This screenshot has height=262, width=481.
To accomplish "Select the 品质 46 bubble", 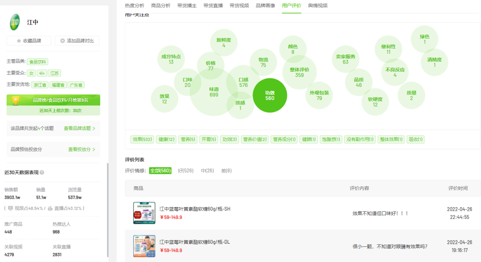I will (359, 82).
